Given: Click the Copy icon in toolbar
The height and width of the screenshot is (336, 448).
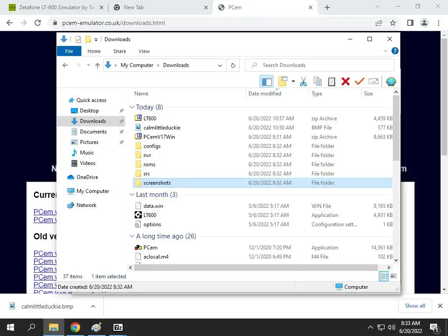Looking at the screenshot, I should pyautogui.click(x=318, y=82).
